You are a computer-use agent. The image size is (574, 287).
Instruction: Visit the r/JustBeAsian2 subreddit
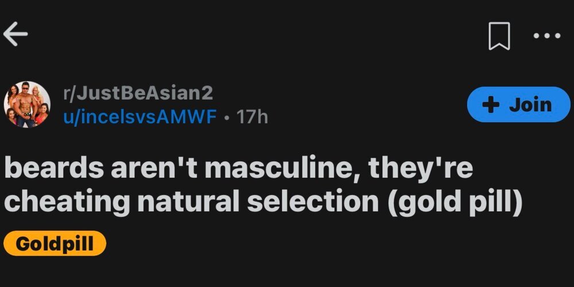pyautogui.click(x=138, y=94)
